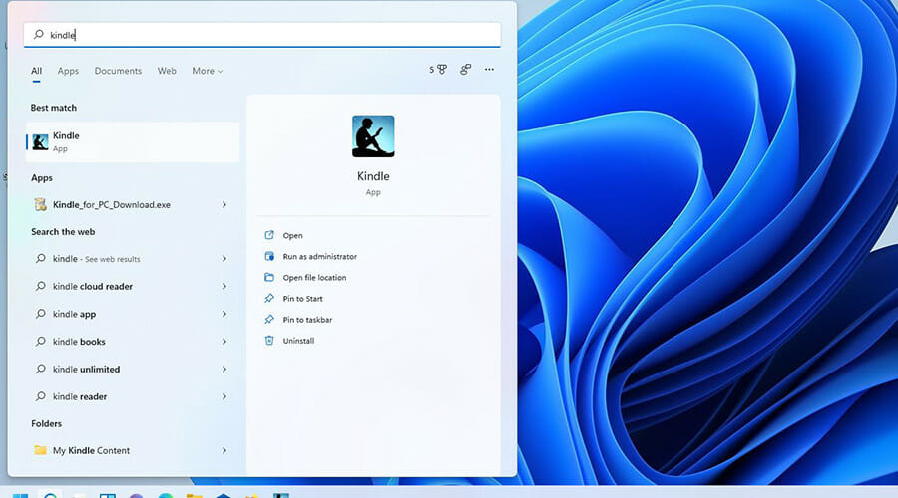898x498 pixels.
Task: Expand kindle unlimited suggestion arrow
Action: 224,369
